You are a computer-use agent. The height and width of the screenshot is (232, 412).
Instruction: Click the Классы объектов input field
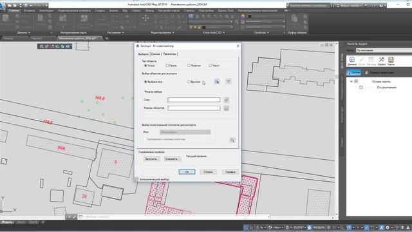194,108
